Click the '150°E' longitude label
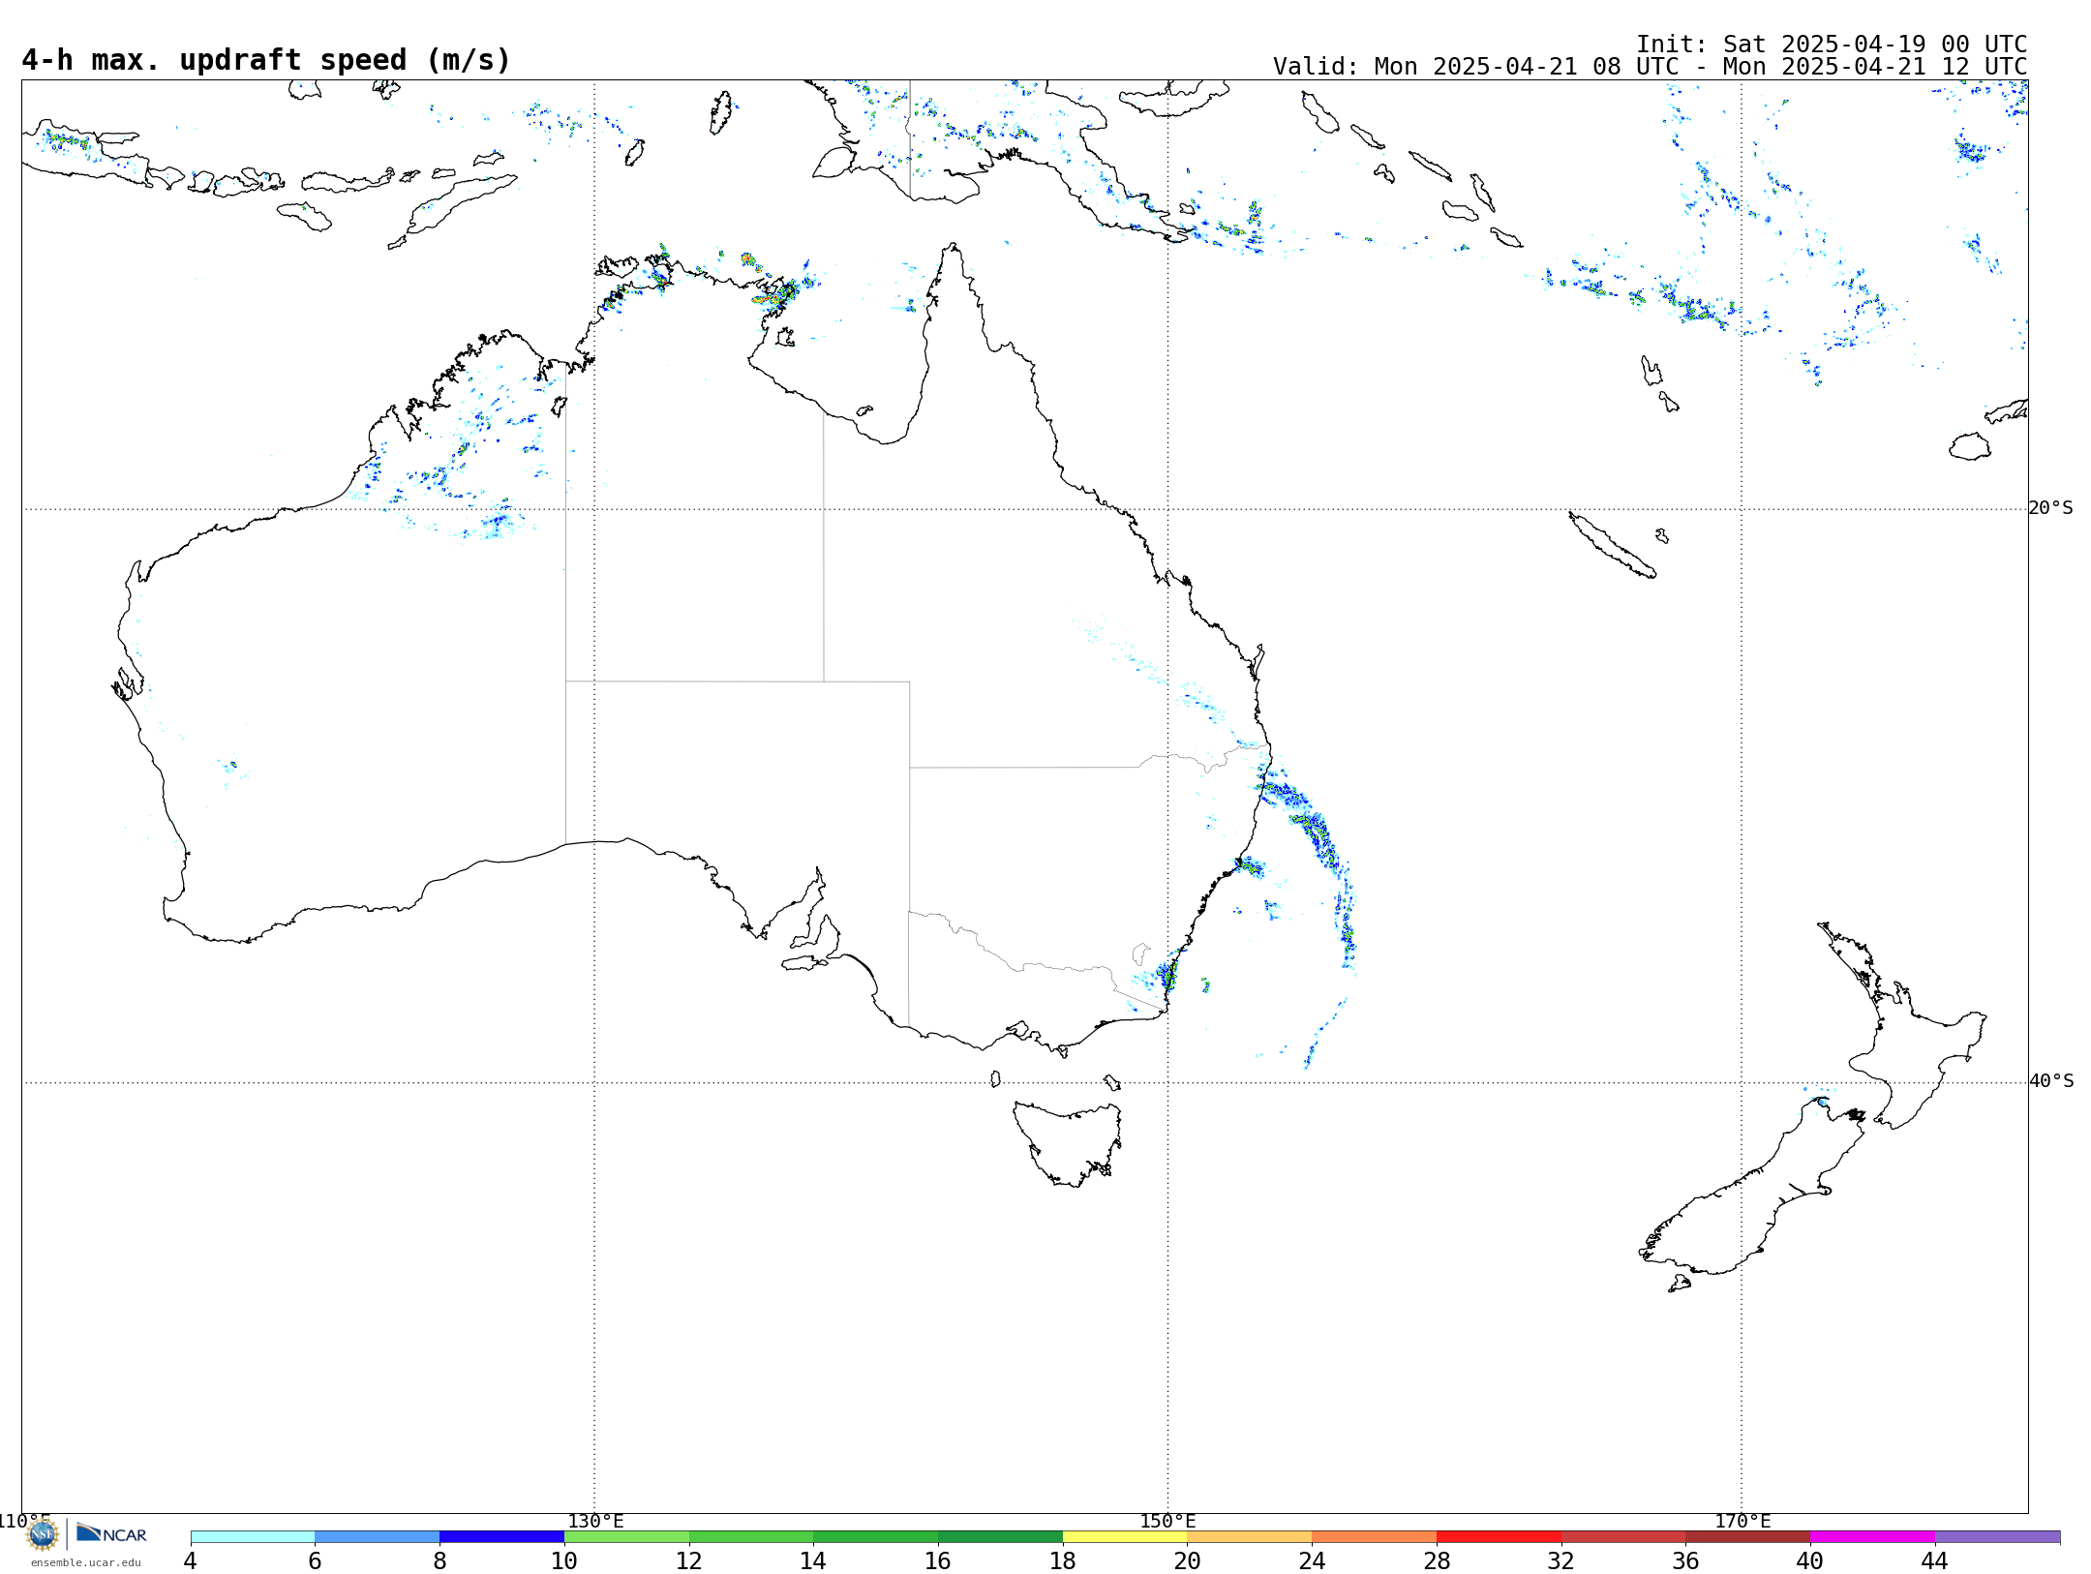The width and height of the screenshot is (2091, 1574). click(x=1167, y=1522)
